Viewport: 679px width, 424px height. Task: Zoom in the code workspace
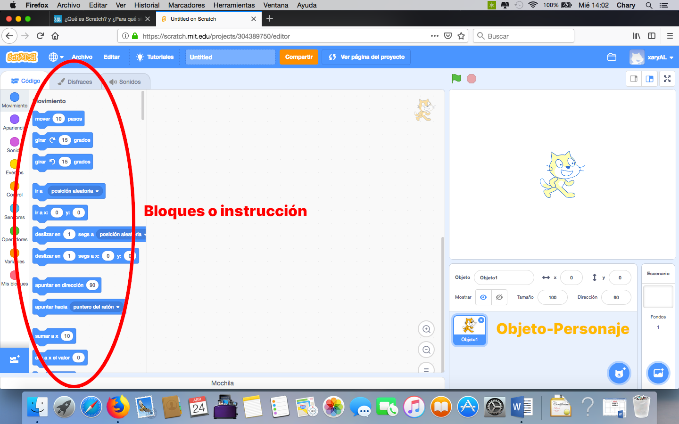(x=426, y=329)
